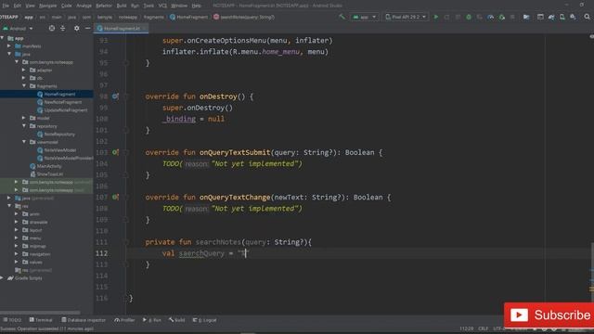The width and height of the screenshot is (594, 334).
Task: Expand the layout folder arrow
Action: click(17, 230)
